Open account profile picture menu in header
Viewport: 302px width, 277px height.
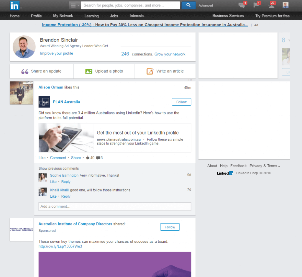tap(285, 5)
